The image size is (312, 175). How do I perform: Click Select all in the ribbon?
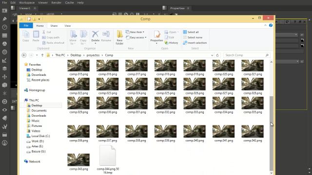(191, 32)
